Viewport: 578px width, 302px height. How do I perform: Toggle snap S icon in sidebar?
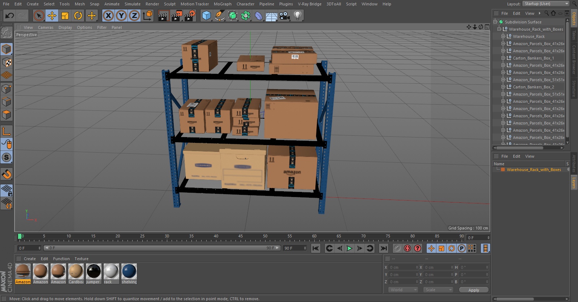[7, 157]
